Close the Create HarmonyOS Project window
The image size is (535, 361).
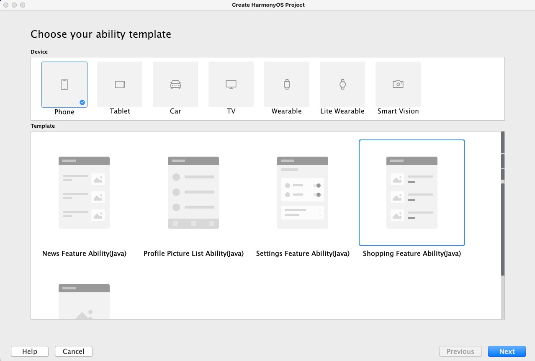[x=5, y=5]
